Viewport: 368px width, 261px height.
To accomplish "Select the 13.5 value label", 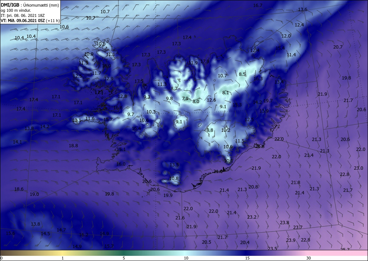I will tap(174, 165).
